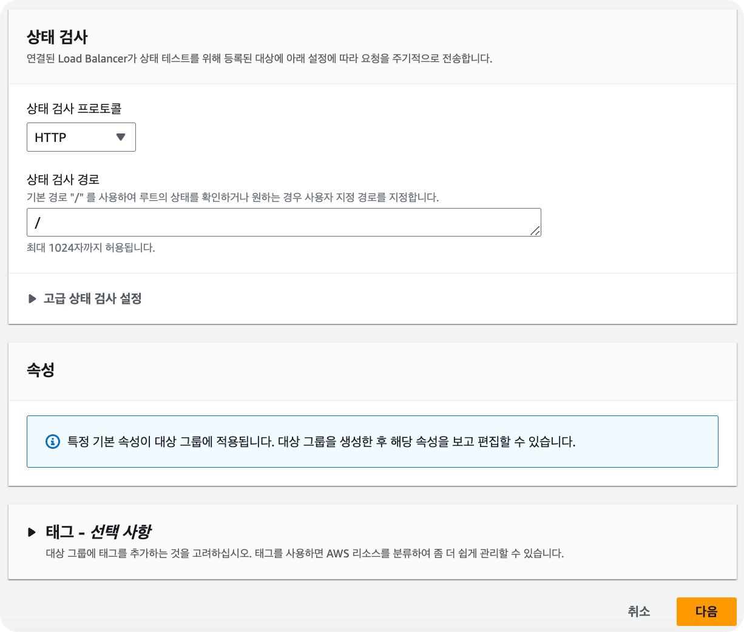Click the default path "/" helper description
This screenshot has width=744, height=632.
(232, 197)
